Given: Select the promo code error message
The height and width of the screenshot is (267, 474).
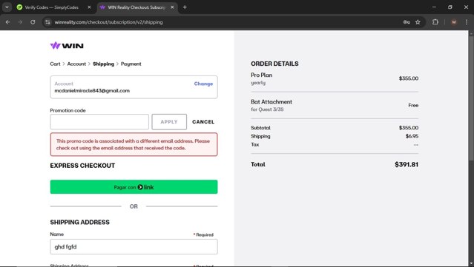Looking at the screenshot, I should (134, 144).
